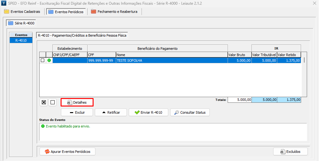The width and height of the screenshot is (319, 161).
Task: Click the magnifier icon on Consultar Status
Action: 177,112
